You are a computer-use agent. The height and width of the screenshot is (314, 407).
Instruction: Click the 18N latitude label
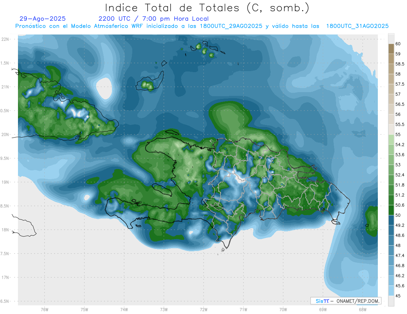(5, 230)
